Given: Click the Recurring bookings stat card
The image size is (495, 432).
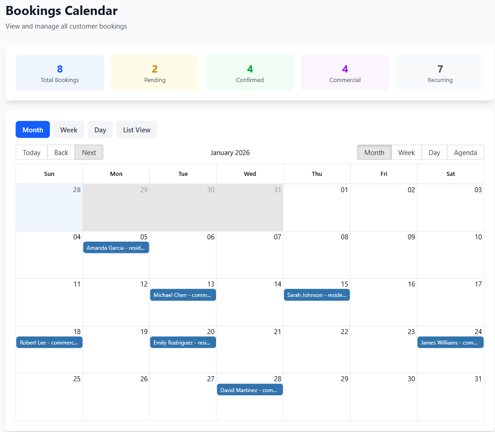Looking at the screenshot, I should coord(440,72).
